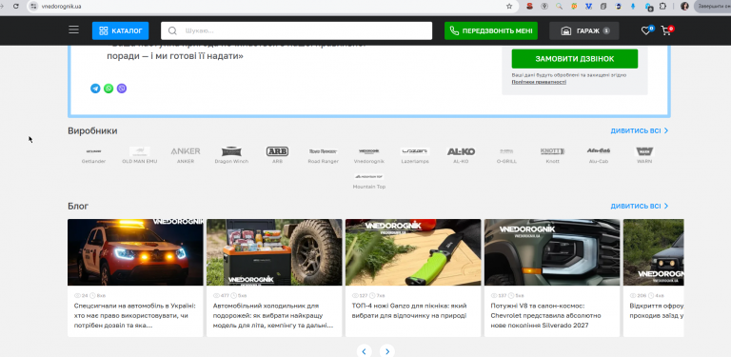The height and width of the screenshot is (357, 731).
Task: Select the WARN manufacturer logo
Action: (644, 151)
